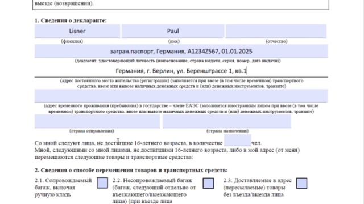Click the '(страна отправления)' caption text

tap(92, 131)
